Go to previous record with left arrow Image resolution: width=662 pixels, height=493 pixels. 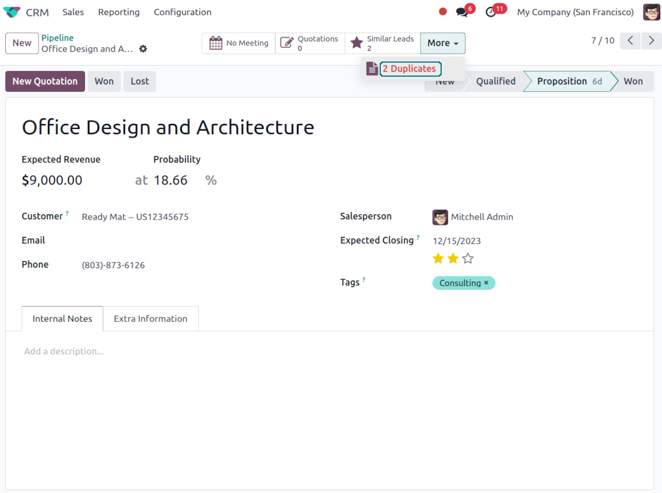tap(630, 41)
